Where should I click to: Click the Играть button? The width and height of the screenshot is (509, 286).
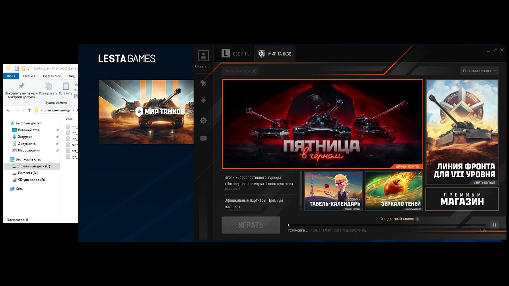(x=251, y=225)
